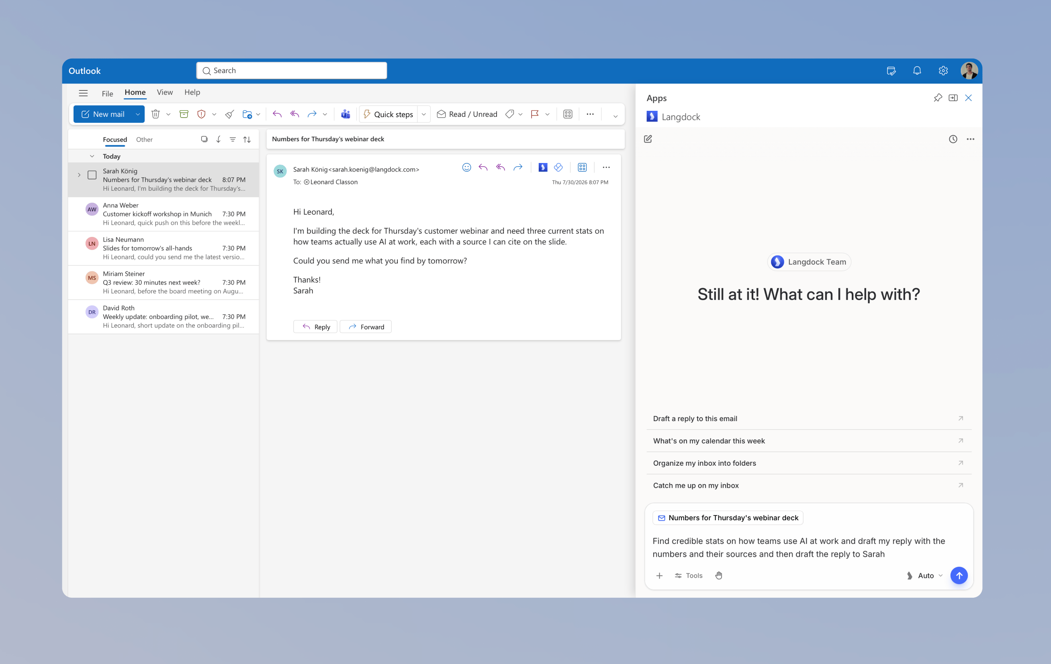Click Organize my inbox into folders
This screenshot has width=1051, height=664.
pyautogui.click(x=809, y=463)
